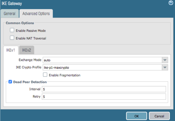Tick the Enable Fragmentation checkbox
This screenshot has width=175, height=121.
tap(45, 75)
